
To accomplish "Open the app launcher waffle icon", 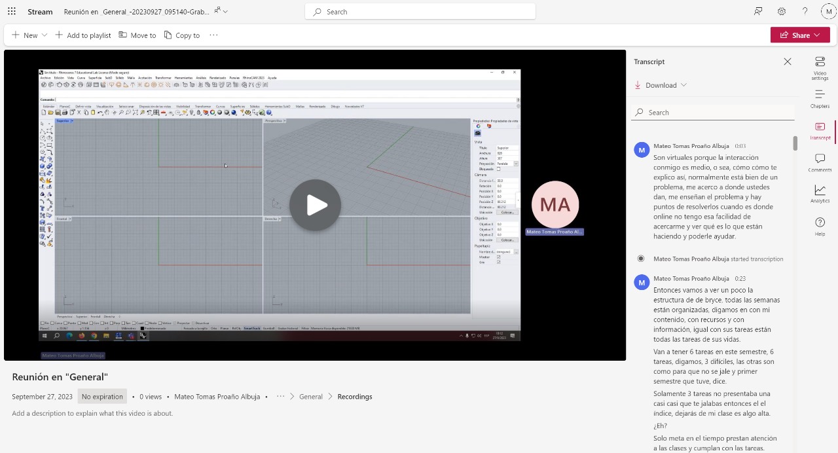I will tap(12, 12).
